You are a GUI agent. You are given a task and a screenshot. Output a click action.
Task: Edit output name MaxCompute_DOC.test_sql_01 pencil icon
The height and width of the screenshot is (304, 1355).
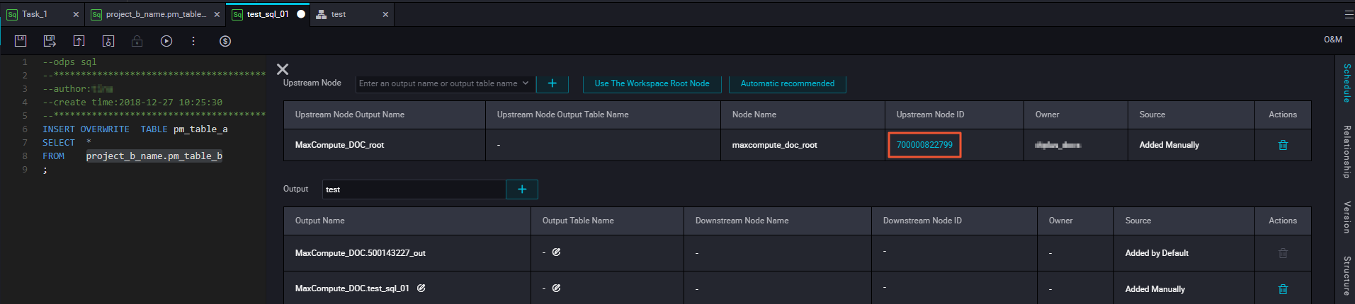pos(421,288)
